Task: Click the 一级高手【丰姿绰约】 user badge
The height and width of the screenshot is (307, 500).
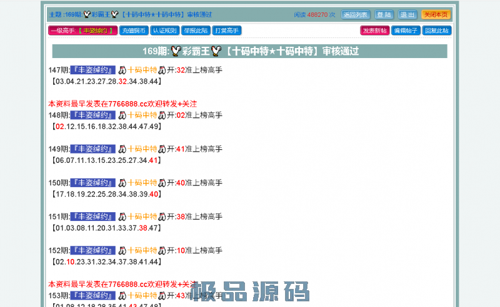Action: [82, 31]
